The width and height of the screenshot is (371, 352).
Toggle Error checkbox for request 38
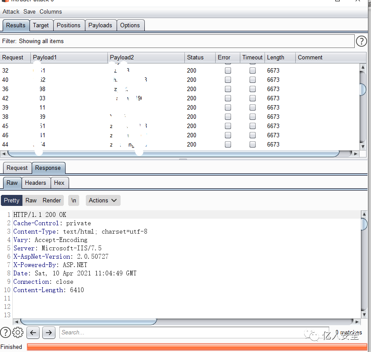tap(228, 117)
